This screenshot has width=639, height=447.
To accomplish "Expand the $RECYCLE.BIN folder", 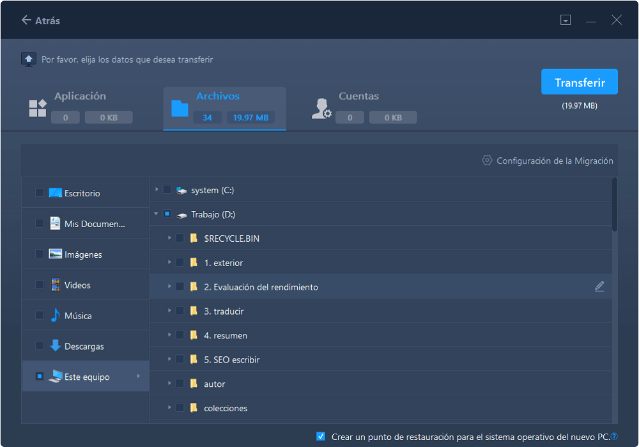I will point(169,238).
